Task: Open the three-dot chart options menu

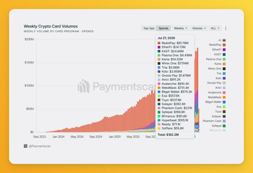Action: click(x=225, y=28)
